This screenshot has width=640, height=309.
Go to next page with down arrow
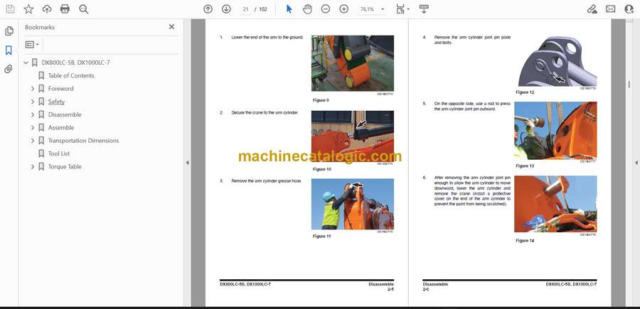pos(226,9)
